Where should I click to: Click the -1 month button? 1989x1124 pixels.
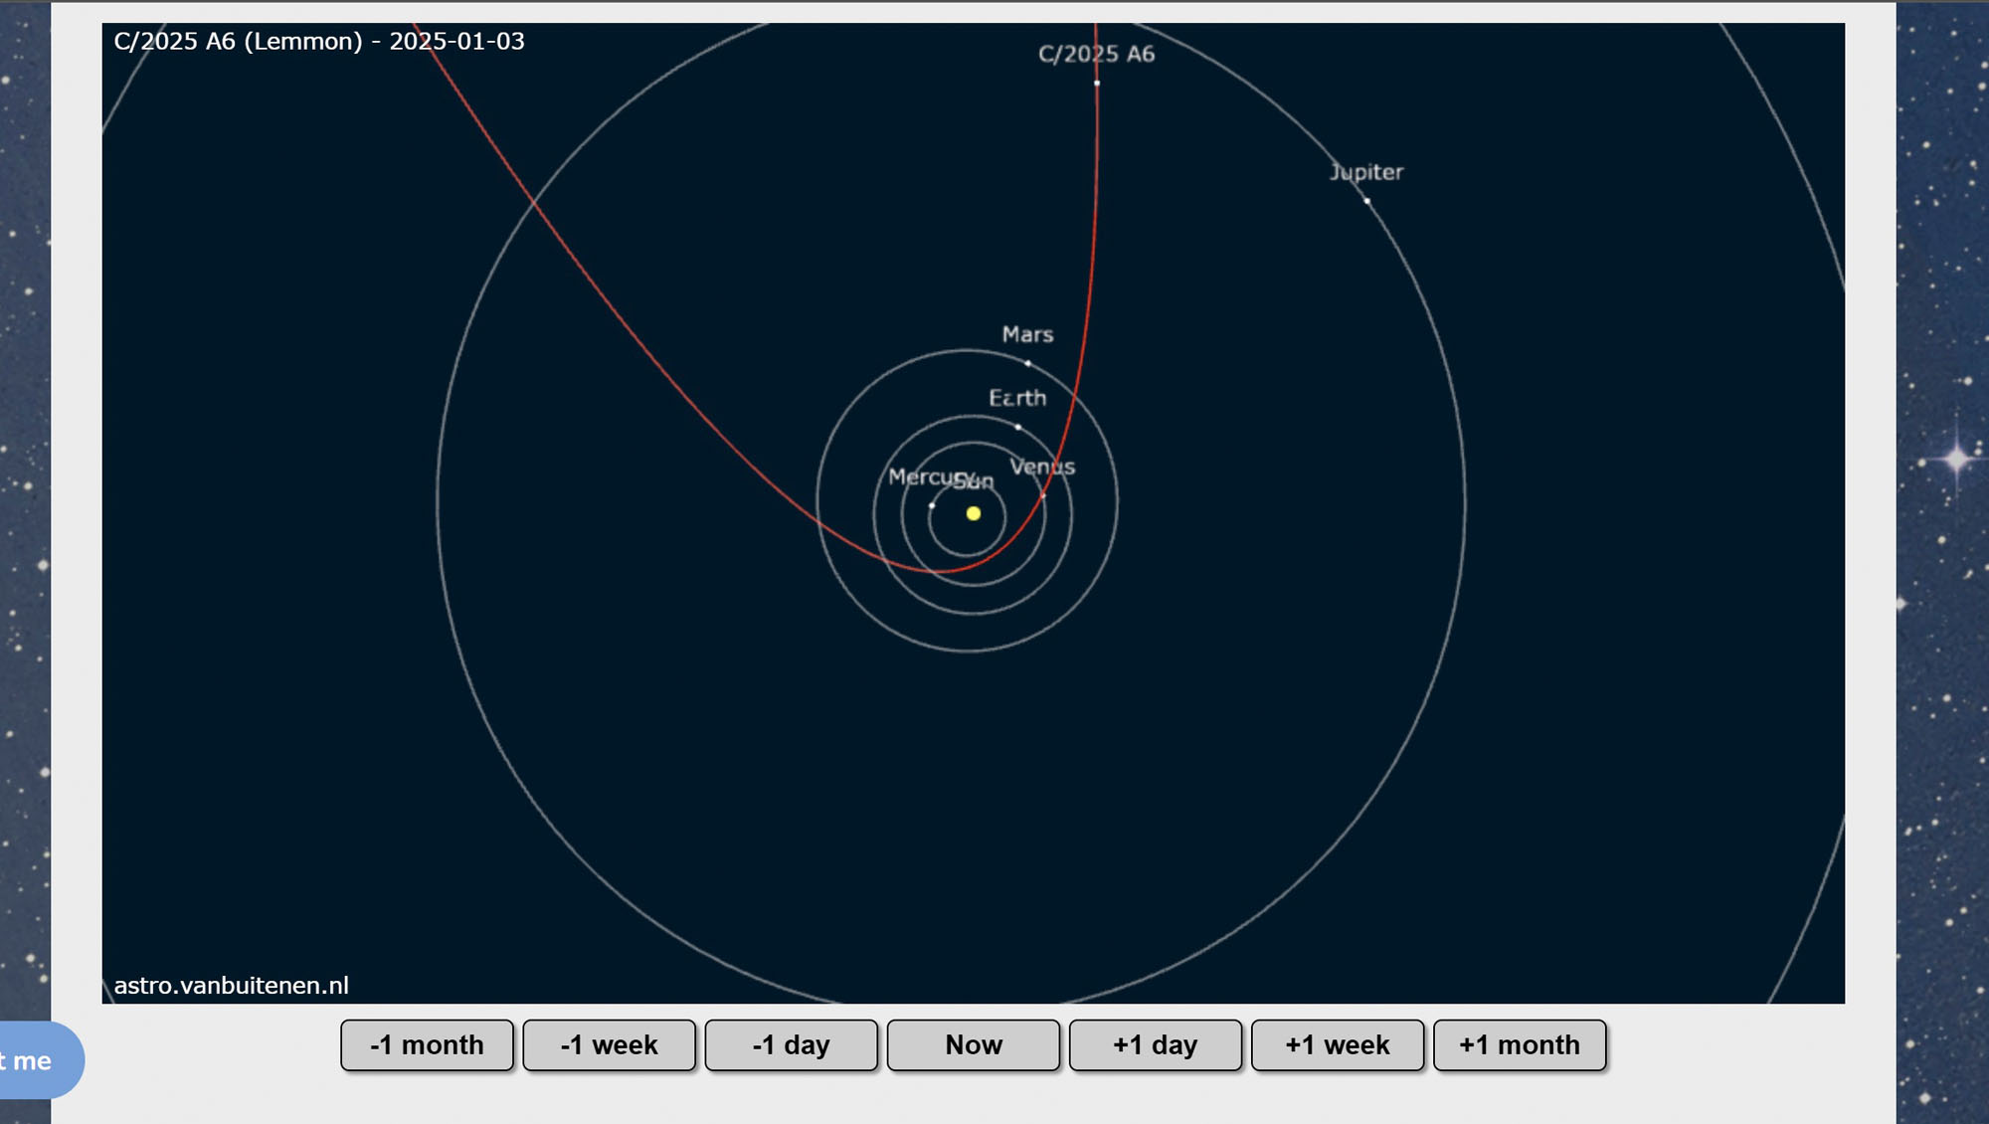pos(427,1044)
